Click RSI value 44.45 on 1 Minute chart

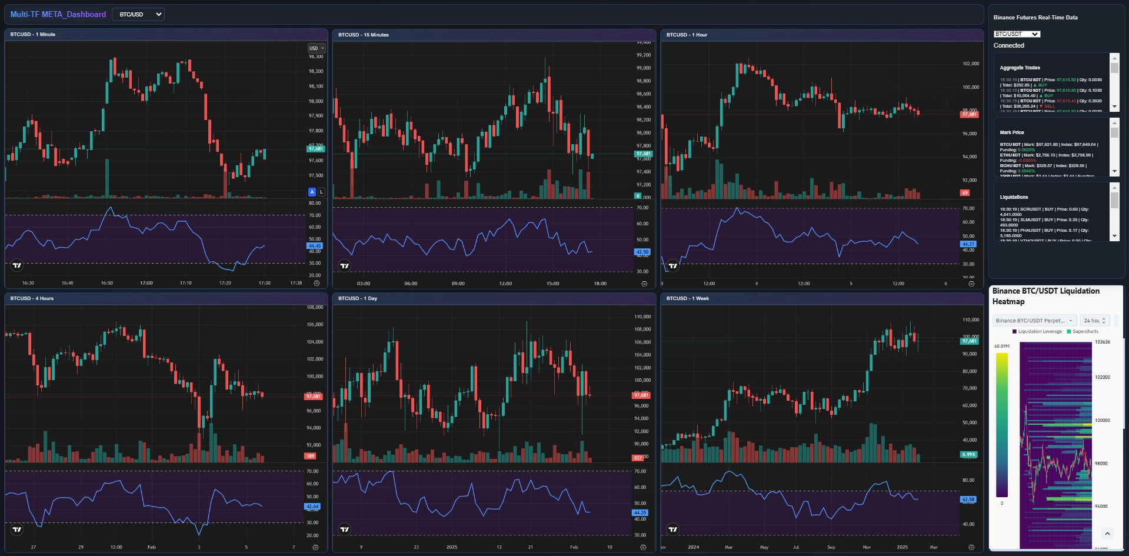[315, 246]
